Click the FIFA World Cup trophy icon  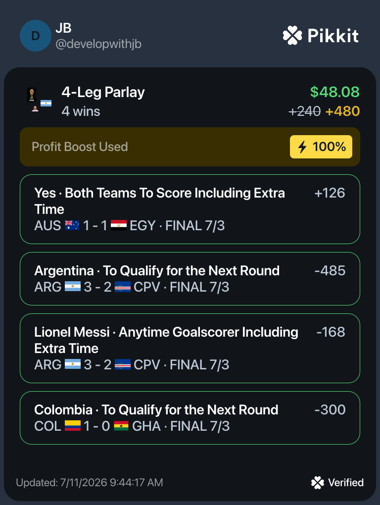32,95
